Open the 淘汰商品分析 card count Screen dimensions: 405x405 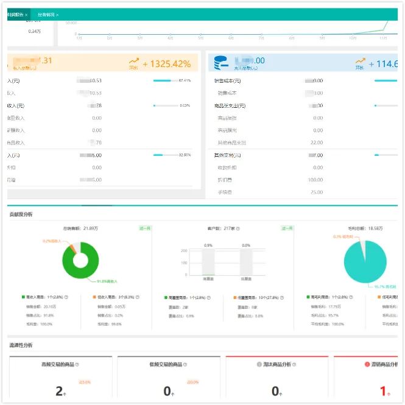(275, 390)
